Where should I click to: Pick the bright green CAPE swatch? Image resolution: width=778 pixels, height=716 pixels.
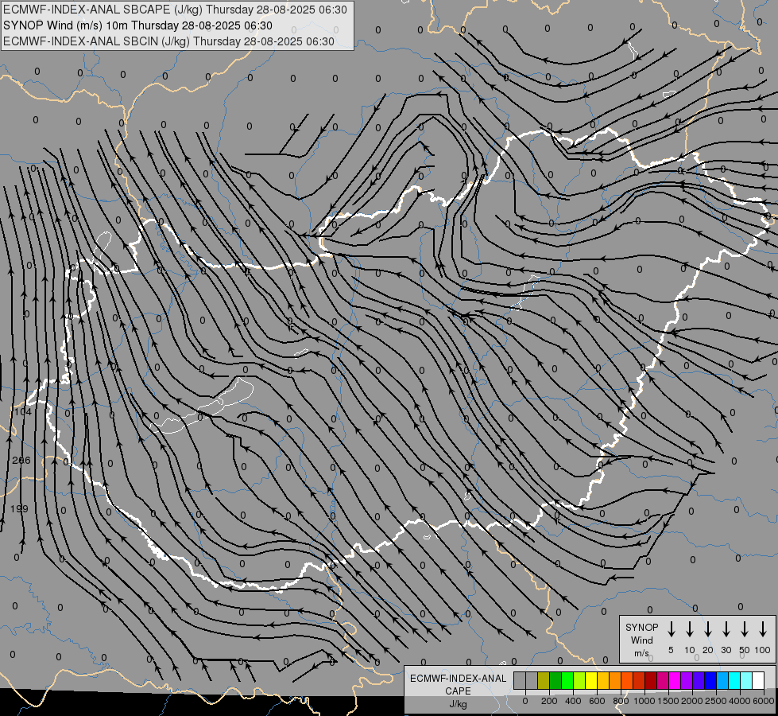pyautogui.click(x=567, y=680)
